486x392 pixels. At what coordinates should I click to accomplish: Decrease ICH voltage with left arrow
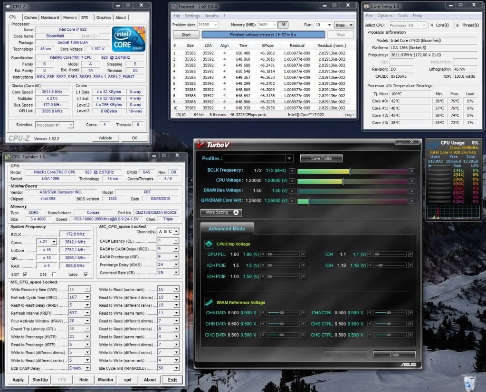[x=370, y=254]
